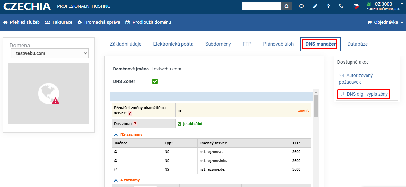Open Autorizovaný požadavek action

[356, 79]
